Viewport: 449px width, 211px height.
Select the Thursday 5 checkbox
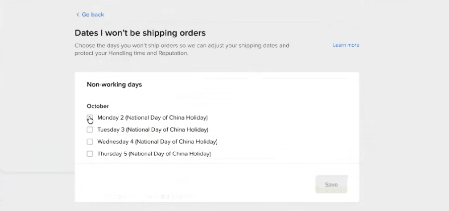point(90,154)
